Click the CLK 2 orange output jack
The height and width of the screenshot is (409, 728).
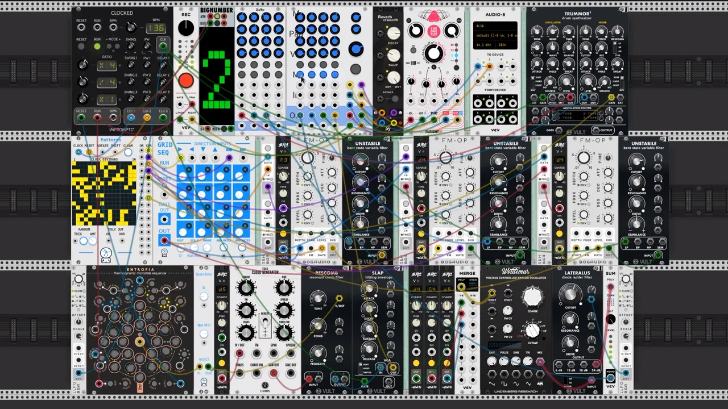pyautogui.click(x=147, y=118)
